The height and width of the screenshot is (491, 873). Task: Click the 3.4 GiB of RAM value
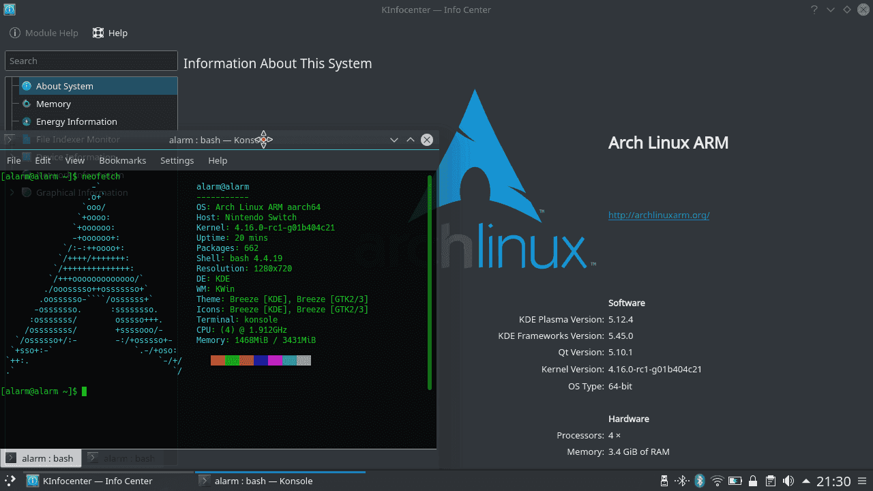(x=638, y=451)
